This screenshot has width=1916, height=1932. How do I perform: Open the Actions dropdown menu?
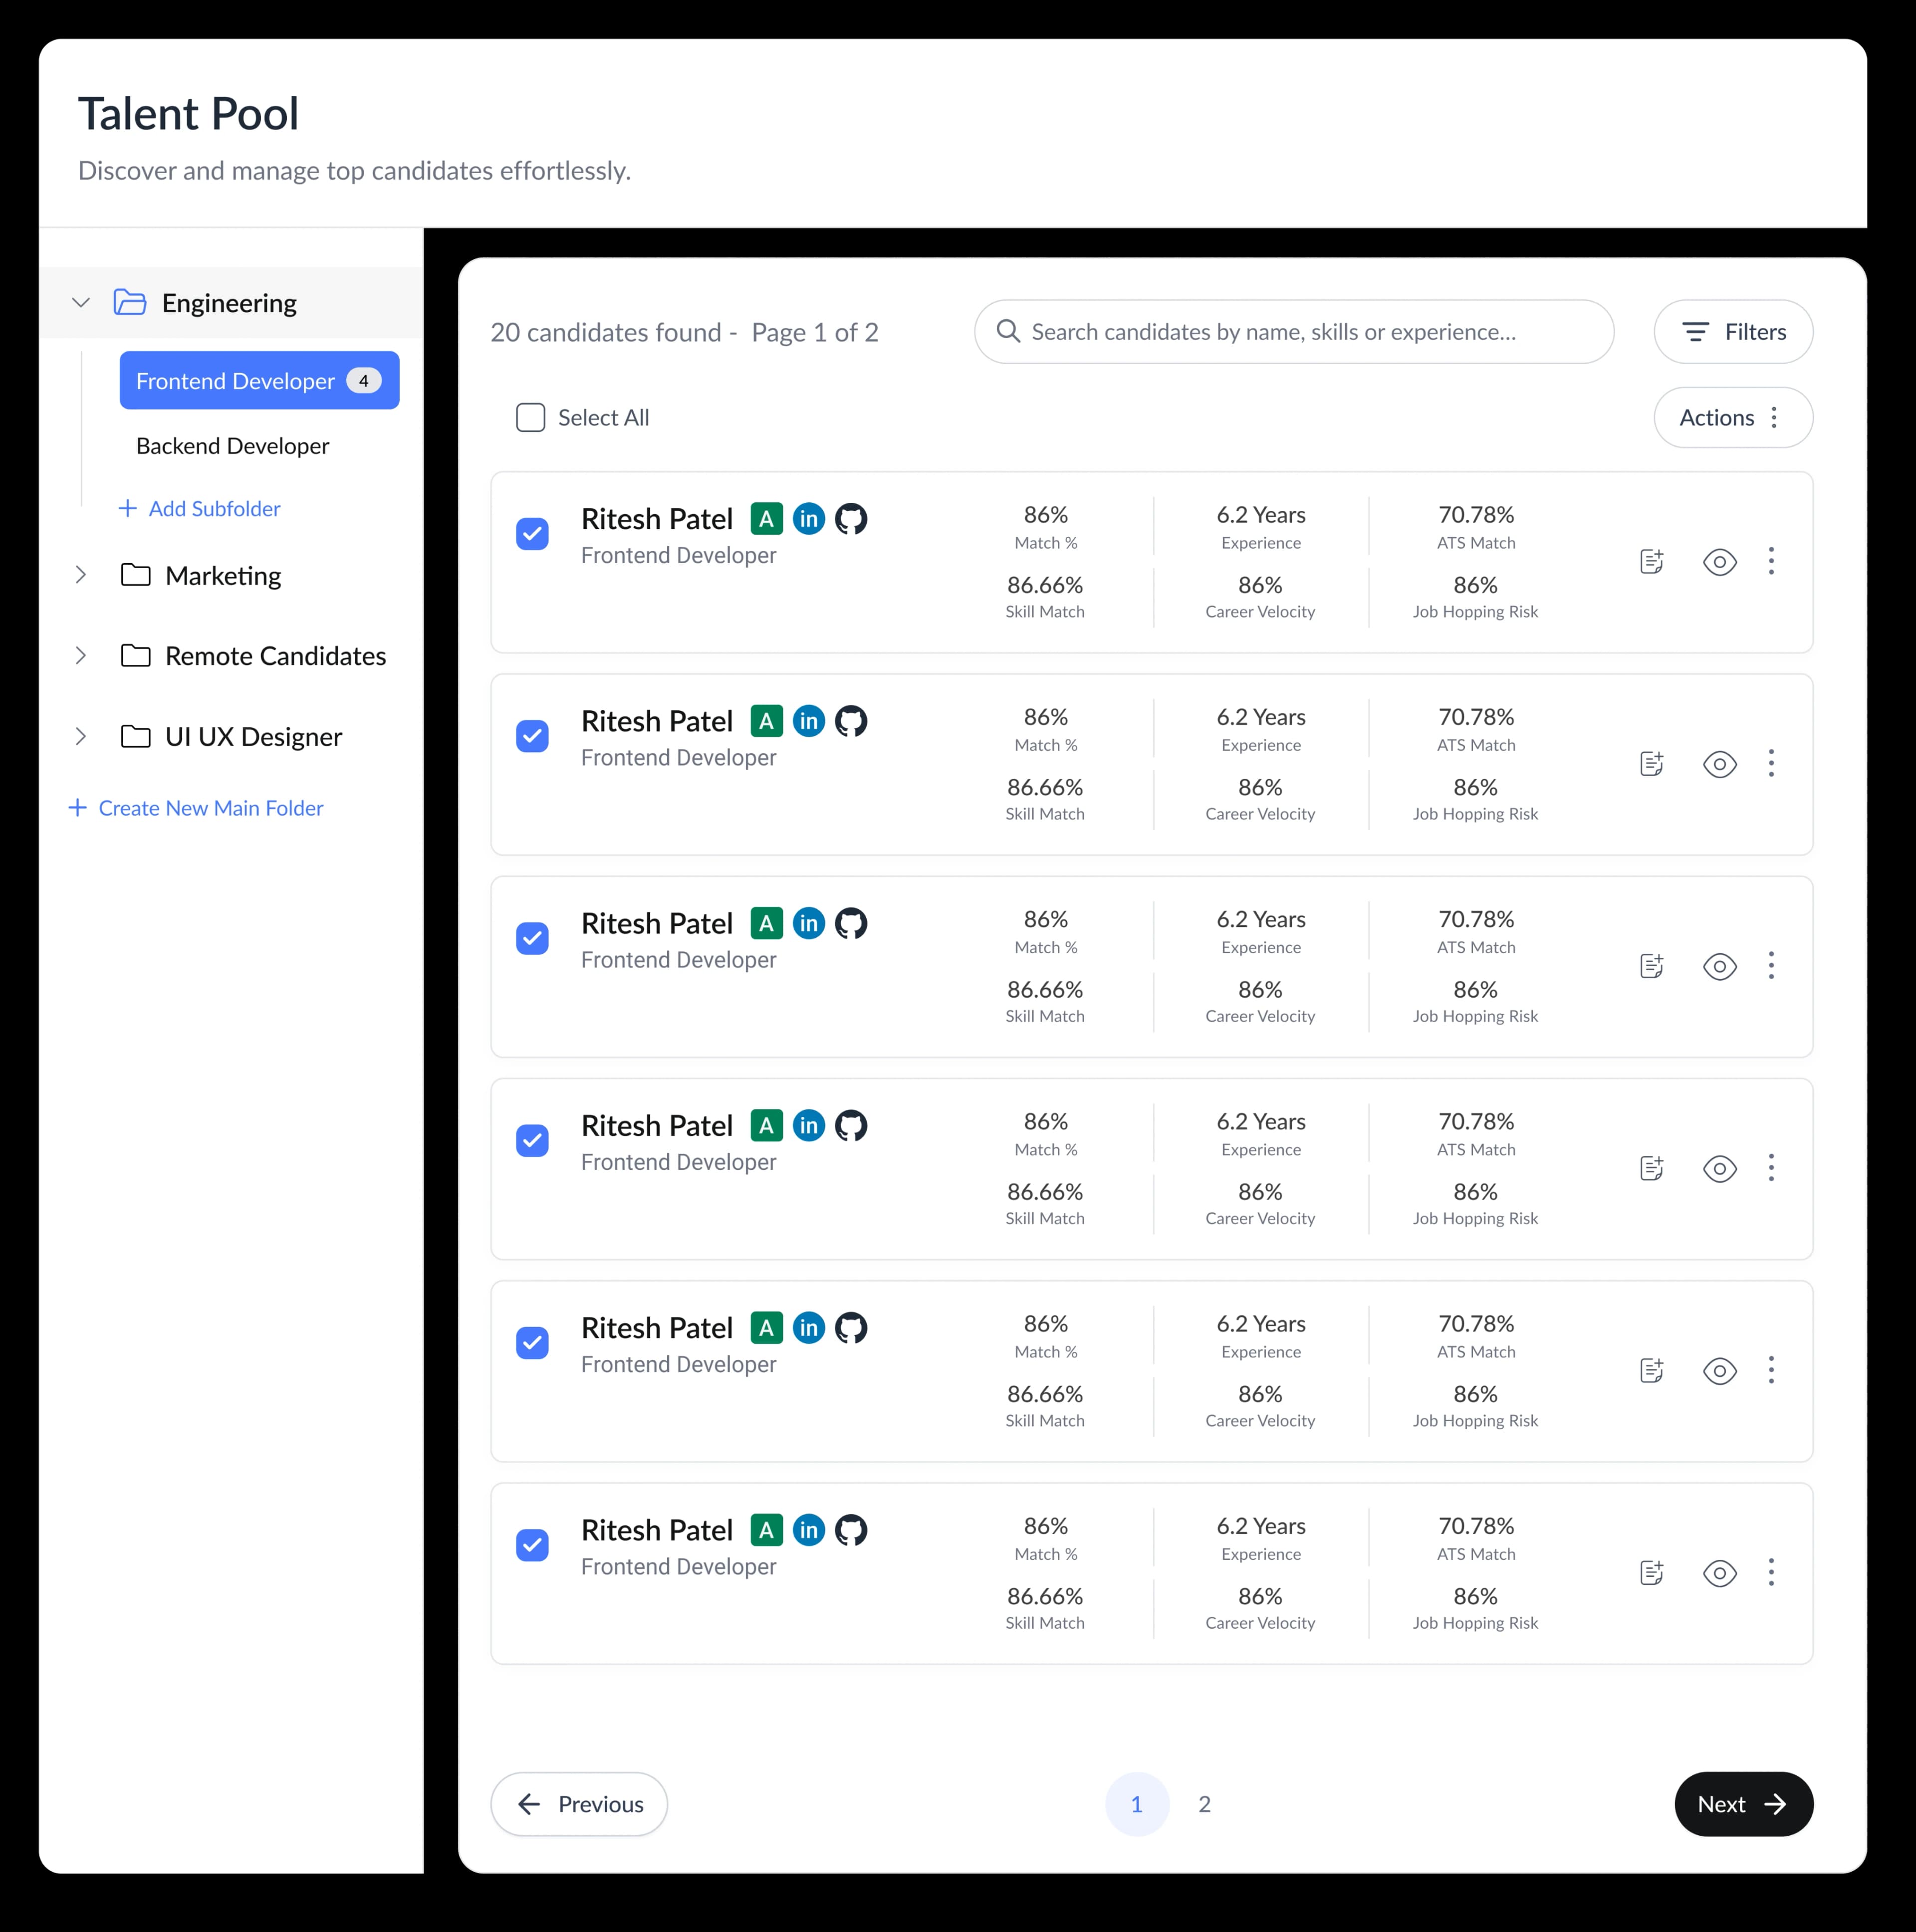tap(1732, 418)
